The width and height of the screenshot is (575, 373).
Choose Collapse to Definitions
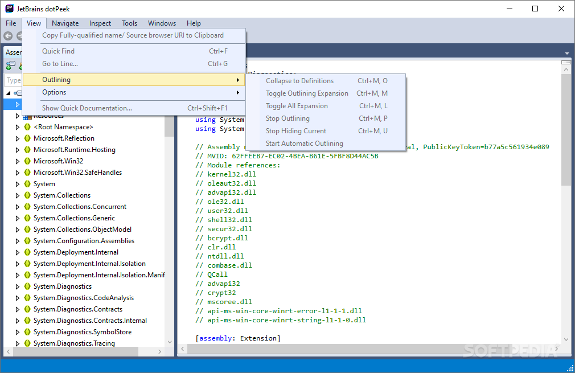pyautogui.click(x=326, y=81)
